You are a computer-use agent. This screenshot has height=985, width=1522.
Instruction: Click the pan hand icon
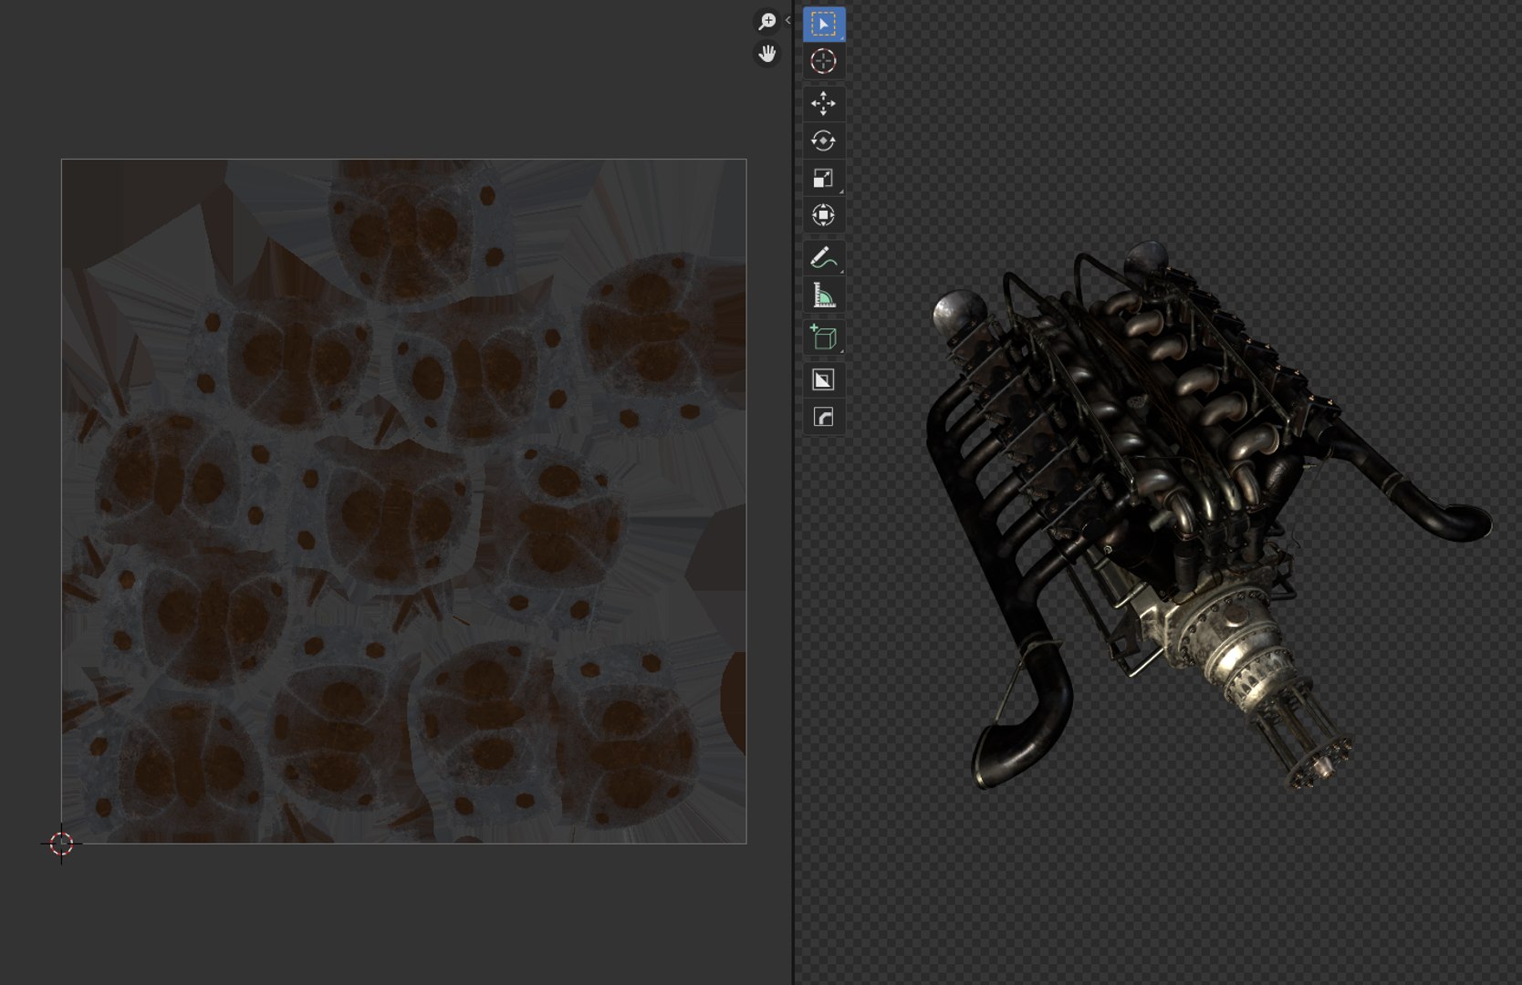point(767,54)
